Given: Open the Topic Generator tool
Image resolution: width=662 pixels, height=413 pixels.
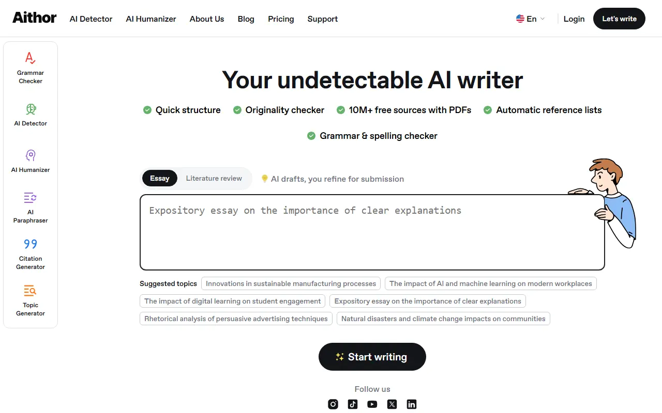Looking at the screenshot, I should (30, 299).
